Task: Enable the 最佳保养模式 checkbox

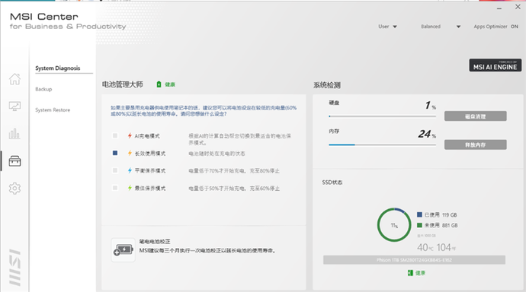Action: 115,188
